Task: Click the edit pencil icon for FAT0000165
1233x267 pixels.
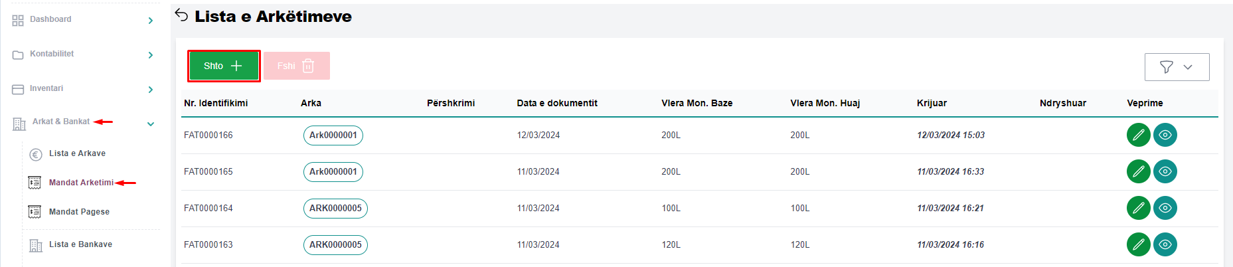Action: click(x=1138, y=171)
